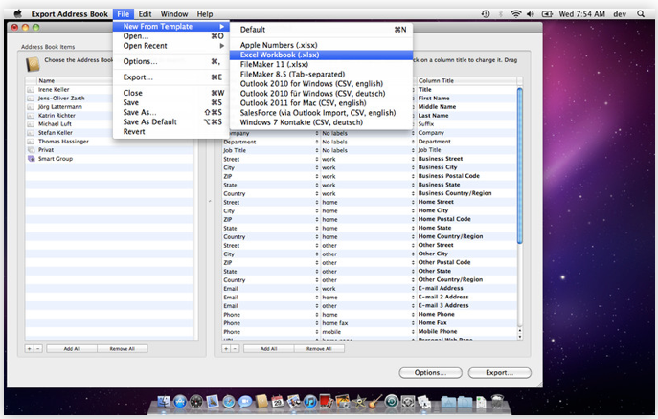Open Mail from the Dock
Screen dimensions: 658x419
(213, 402)
